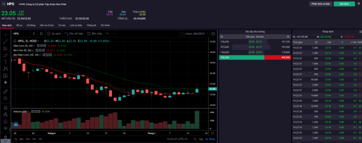The image size is (362, 143).
Task: Open the Thống kê tab
Action: (x=91, y=25)
